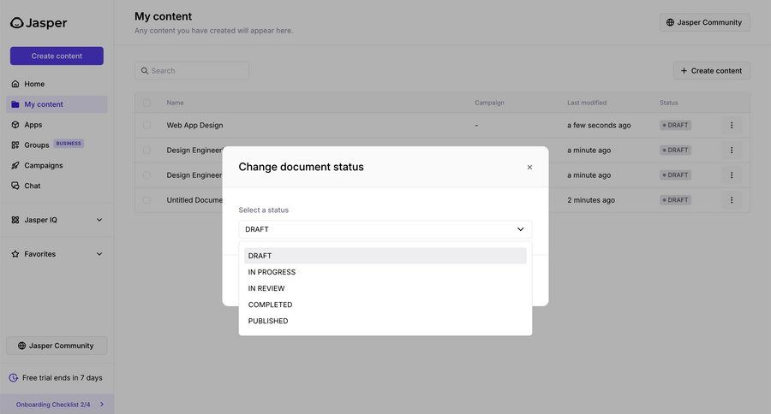771x414 pixels.
Task: Click the Web App Design document name
Action: click(194, 125)
